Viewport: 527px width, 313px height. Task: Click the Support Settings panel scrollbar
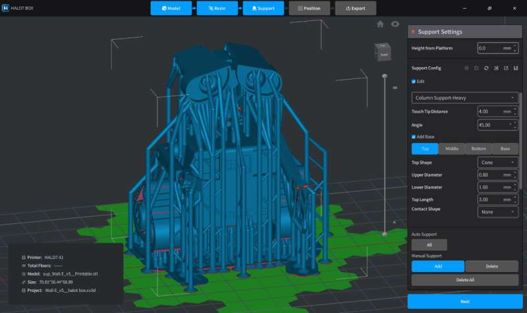click(x=520, y=141)
